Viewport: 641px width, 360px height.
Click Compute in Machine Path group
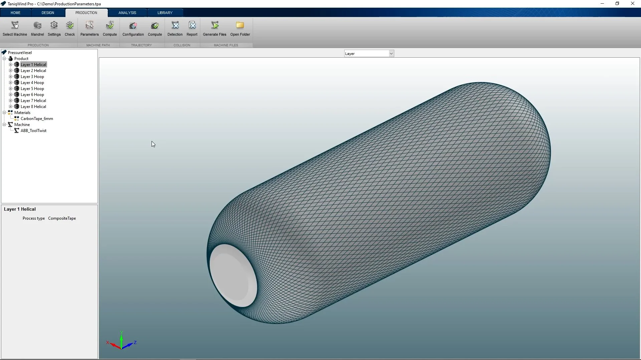pos(110,26)
